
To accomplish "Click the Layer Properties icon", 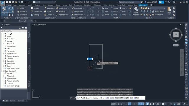I will coord(136,11).
